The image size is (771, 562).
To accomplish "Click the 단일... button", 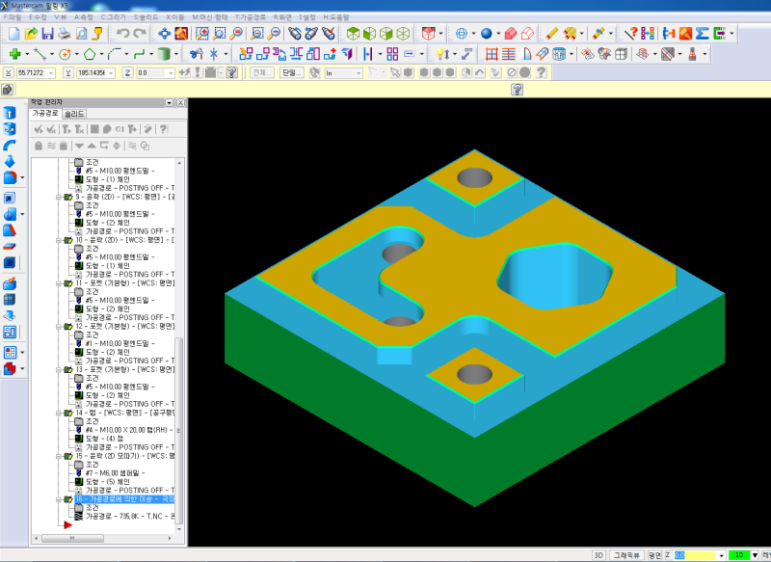I will pos(290,72).
